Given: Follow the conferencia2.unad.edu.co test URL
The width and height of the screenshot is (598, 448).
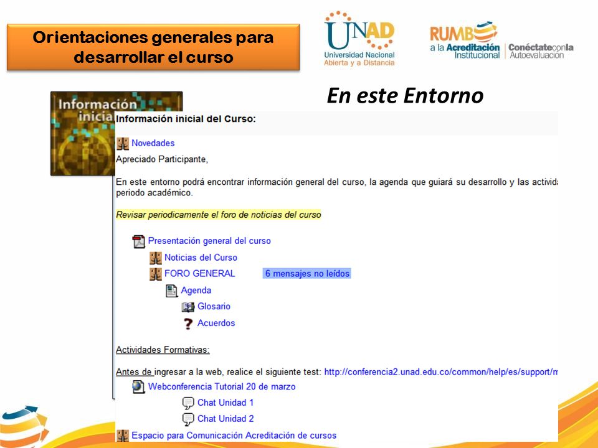Looking at the screenshot, I should (441, 372).
